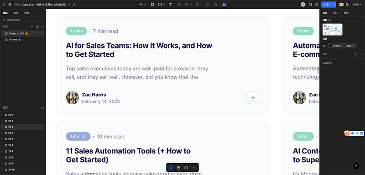Select the comment tool in bottom bar
This screenshot has width=365, height=175.
pyautogui.click(x=186, y=168)
